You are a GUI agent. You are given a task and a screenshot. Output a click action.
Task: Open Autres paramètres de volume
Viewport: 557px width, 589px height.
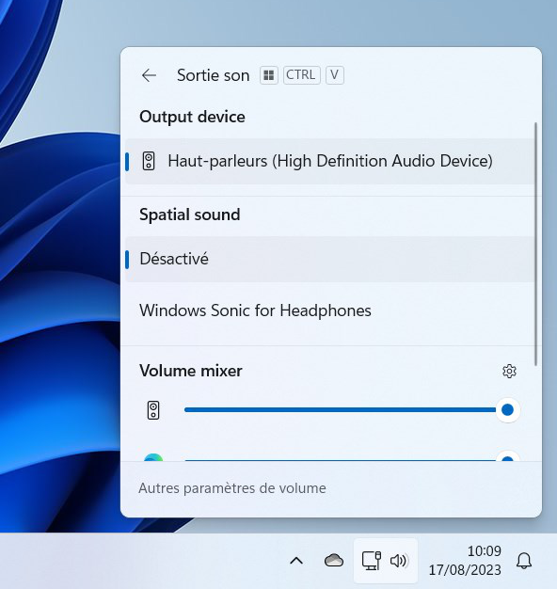(x=232, y=488)
